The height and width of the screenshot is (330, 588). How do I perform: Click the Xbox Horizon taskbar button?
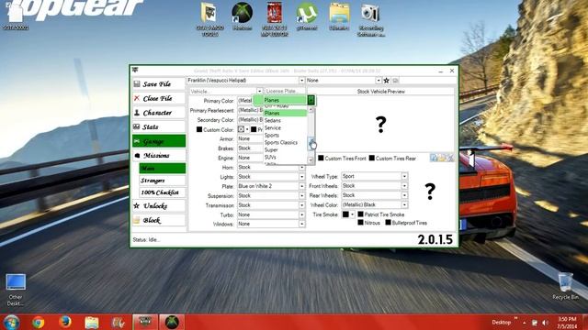click(172, 322)
